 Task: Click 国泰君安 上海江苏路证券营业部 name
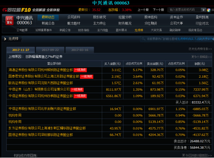[x=44, y=76]
